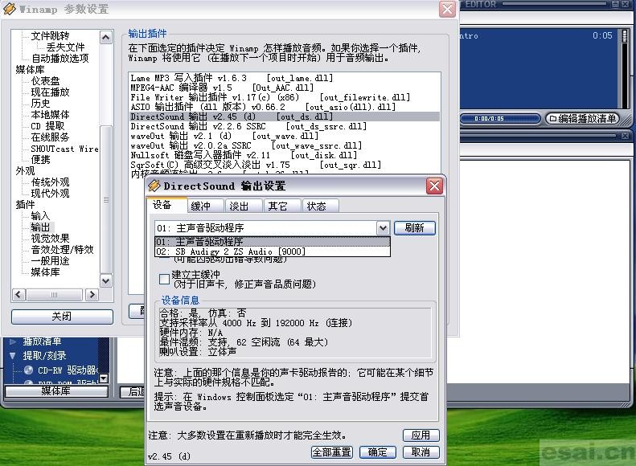Open the device dropdown arrow

383,228
